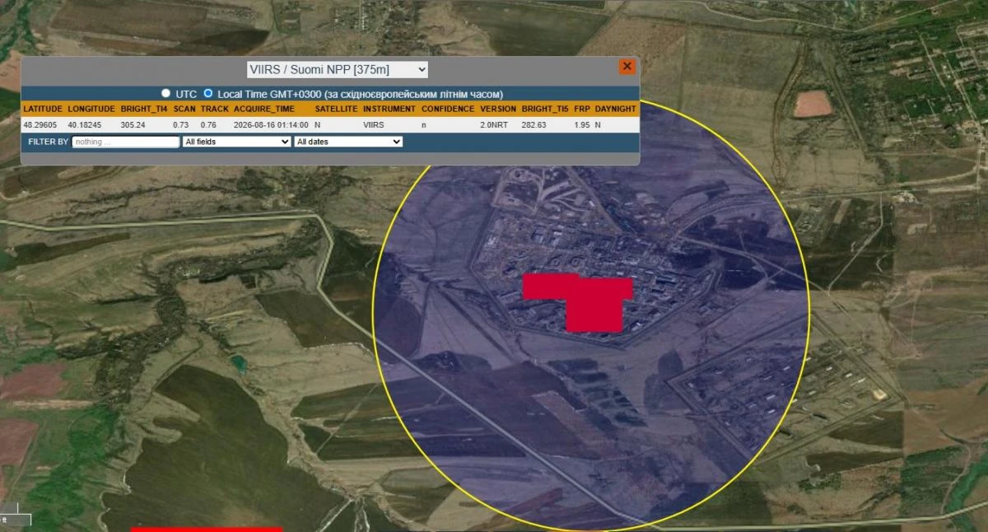Expand the All fields filter dropdown
This screenshot has height=532, width=988.
236,142
